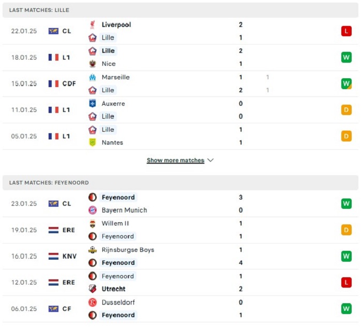Click the Rijnsburgse Boys crest icon
The width and height of the screenshot is (362, 327).
(93, 250)
